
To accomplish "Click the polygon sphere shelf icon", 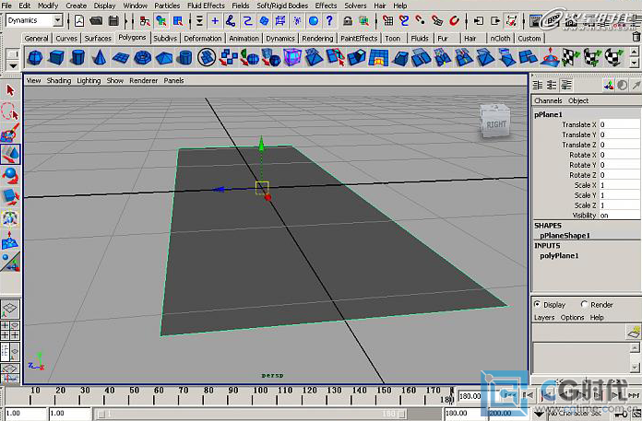I will coord(34,58).
